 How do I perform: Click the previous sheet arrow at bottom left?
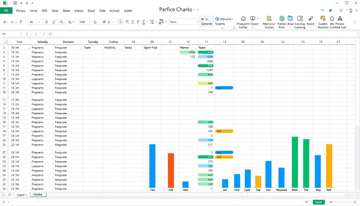[3, 195]
